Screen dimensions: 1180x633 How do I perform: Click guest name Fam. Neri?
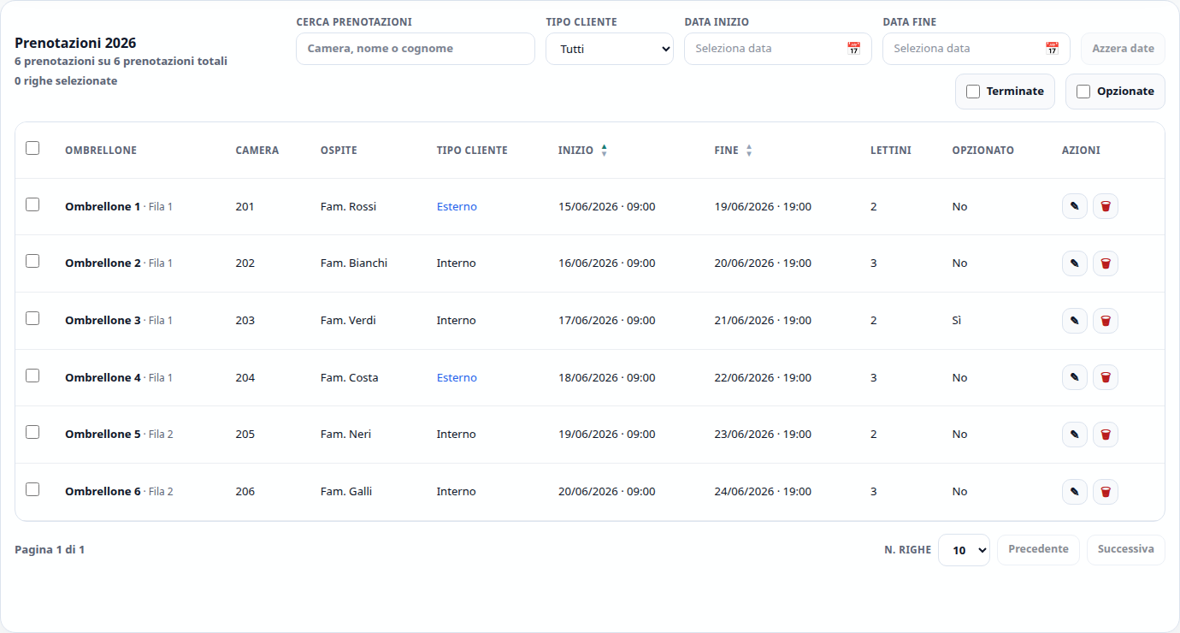click(x=345, y=435)
